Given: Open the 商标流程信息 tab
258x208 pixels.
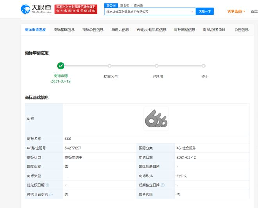Looking at the screenshot, I should coord(185,30).
